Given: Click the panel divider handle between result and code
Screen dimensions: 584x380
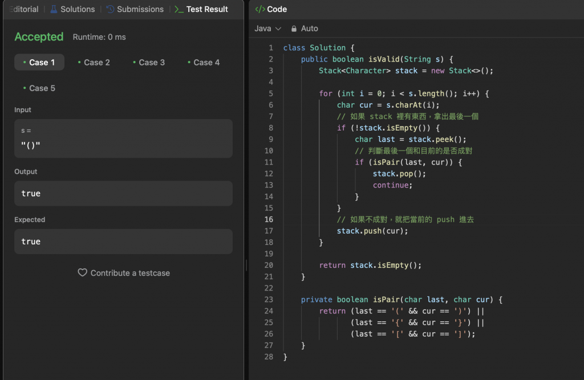Looking at the screenshot, I should [246, 265].
